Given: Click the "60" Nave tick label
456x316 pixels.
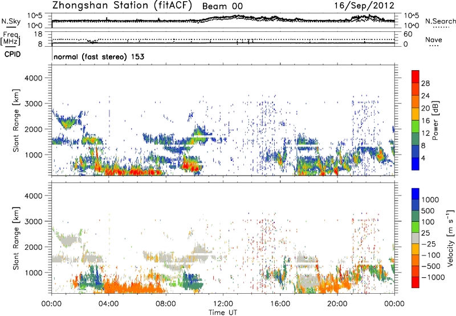Looking at the screenshot, I should [408, 34].
